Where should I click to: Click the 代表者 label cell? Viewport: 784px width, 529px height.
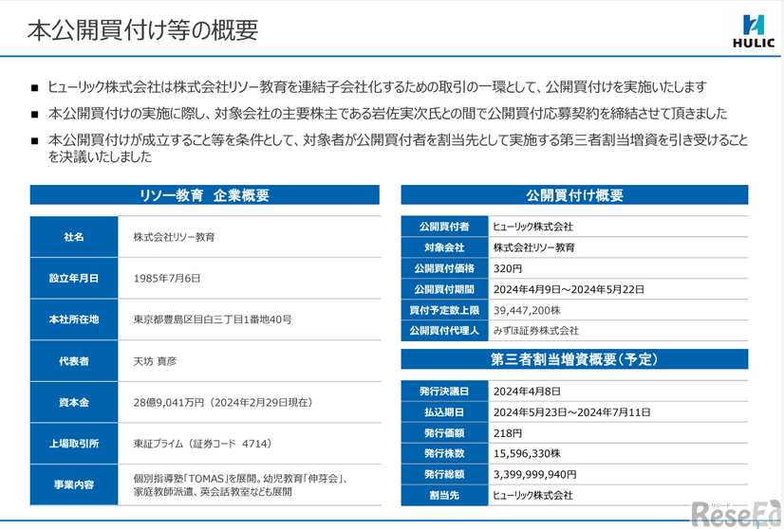(74, 361)
